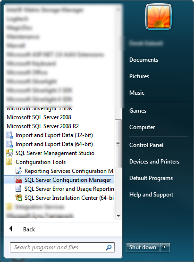Select Reporting Services Configuration Manager entry

click(69, 171)
